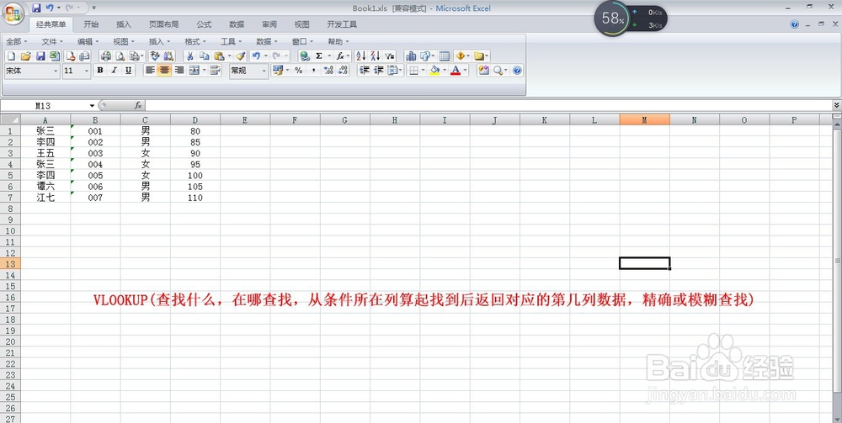Increase decimal places
This screenshot has height=423, width=842.
coord(328,71)
